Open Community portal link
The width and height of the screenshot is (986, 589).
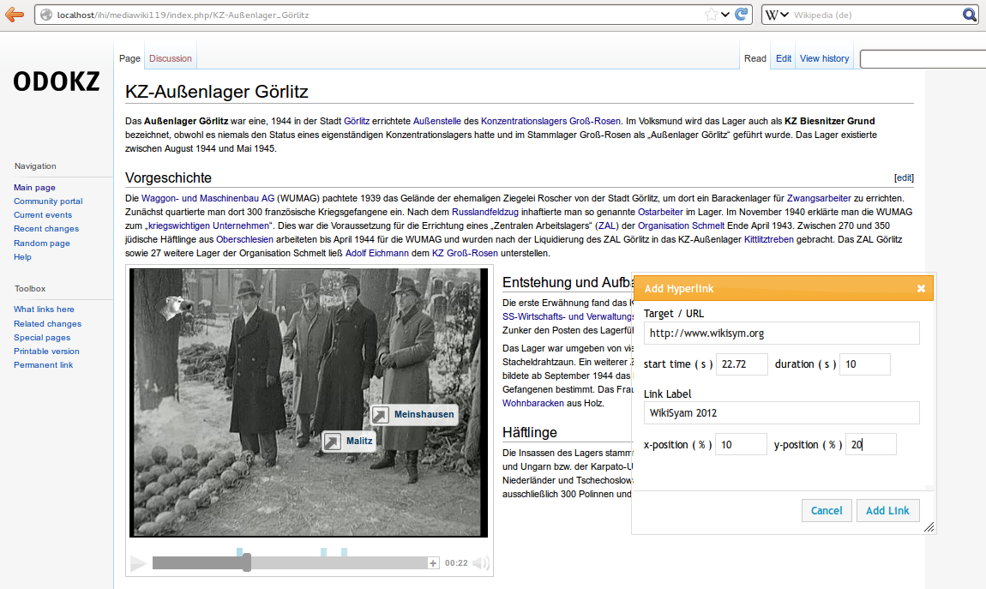click(x=48, y=201)
